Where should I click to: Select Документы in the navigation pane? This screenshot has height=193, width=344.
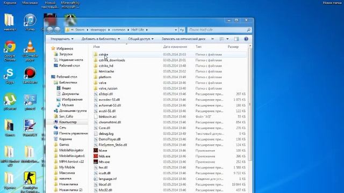pyautogui.click(x=70, y=94)
